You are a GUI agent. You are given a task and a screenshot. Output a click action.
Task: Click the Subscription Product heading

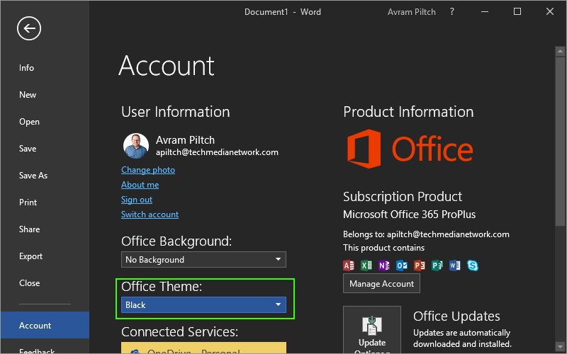point(403,197)
